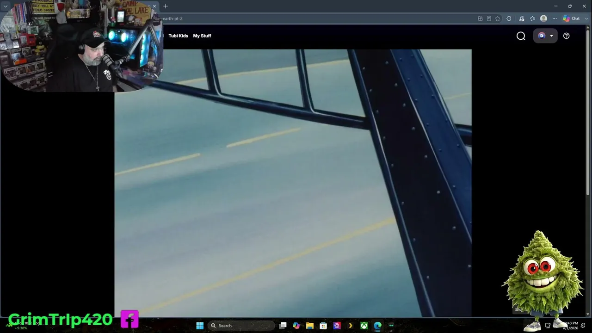Open the network status tray icon
This screenshot has height=333, width=592.
click(x=548, y=326)
